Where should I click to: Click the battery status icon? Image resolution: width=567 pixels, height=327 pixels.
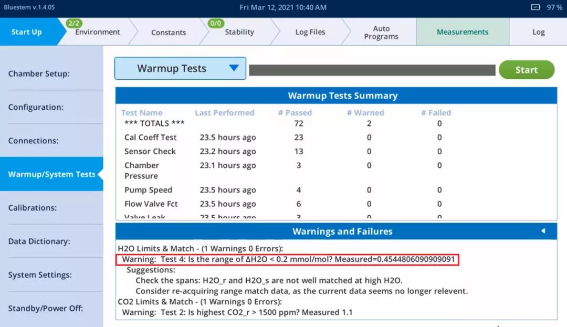[535, 7]
